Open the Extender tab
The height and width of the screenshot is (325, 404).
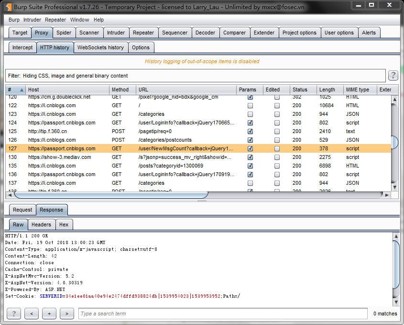point(264,33)
